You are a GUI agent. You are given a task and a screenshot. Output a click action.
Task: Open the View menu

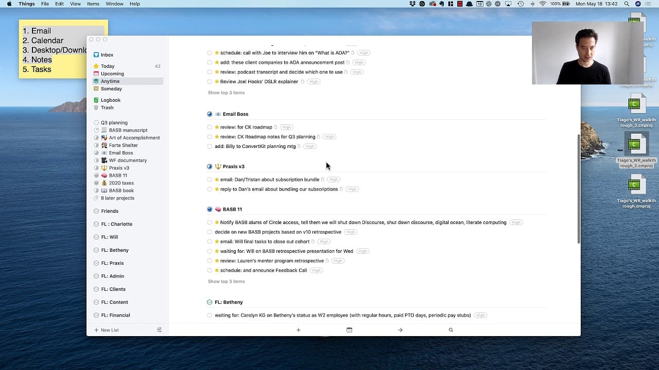pos(75,4)
